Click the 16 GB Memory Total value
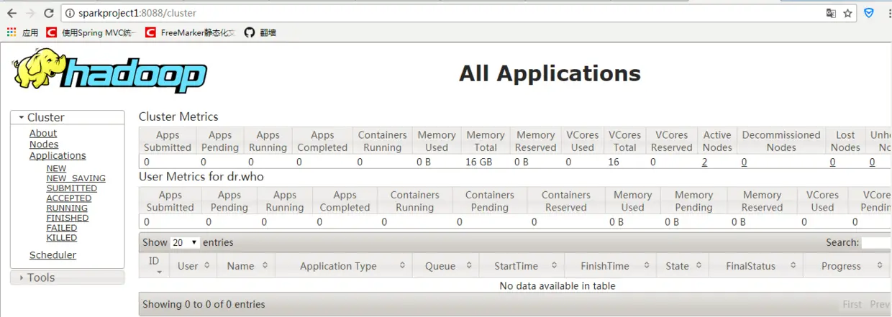Screen dimensions: 892x317 (479, 162)
